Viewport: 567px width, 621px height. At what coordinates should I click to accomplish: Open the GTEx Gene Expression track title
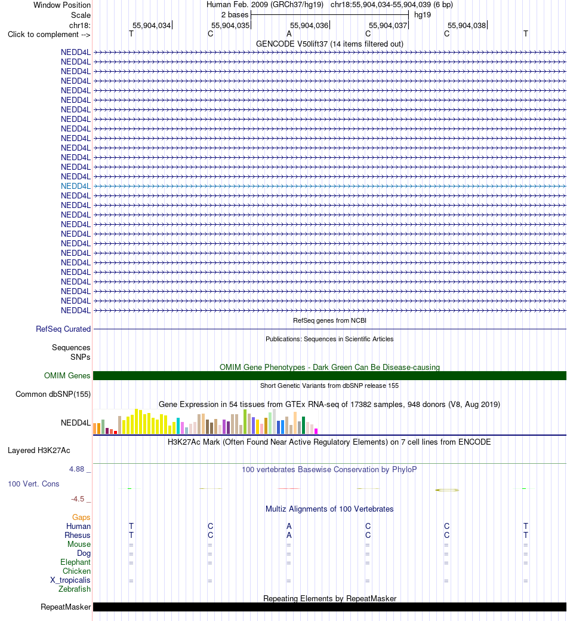tap(329, 405)
